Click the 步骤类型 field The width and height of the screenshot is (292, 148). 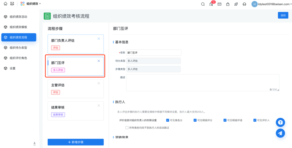pyautogui.click(x=154, y=69)
